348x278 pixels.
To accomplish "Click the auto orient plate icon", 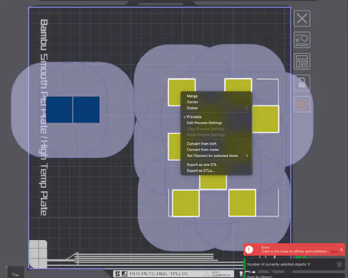I will point(302,40).
